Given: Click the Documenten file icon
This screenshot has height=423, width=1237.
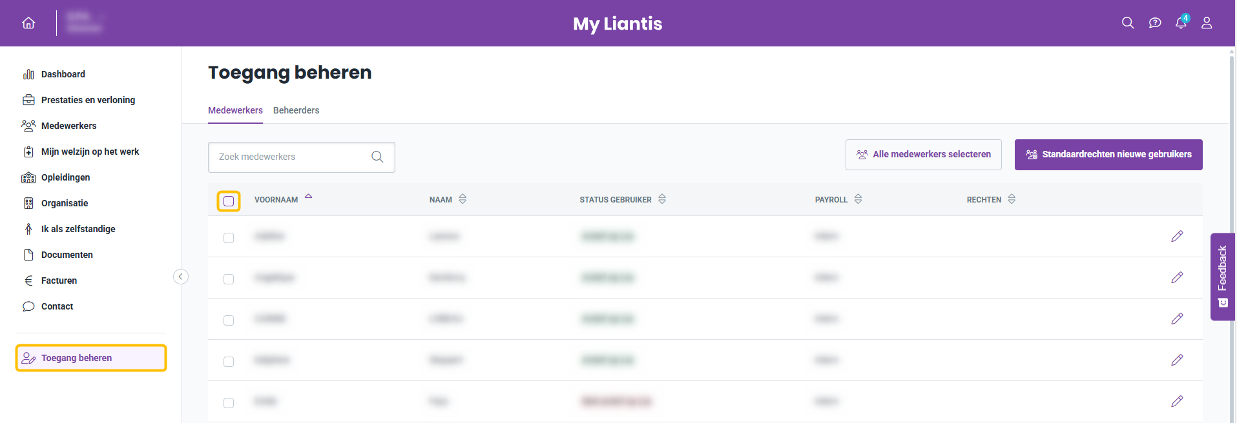Looking at the screenshot, I should (x=28, y=255).
